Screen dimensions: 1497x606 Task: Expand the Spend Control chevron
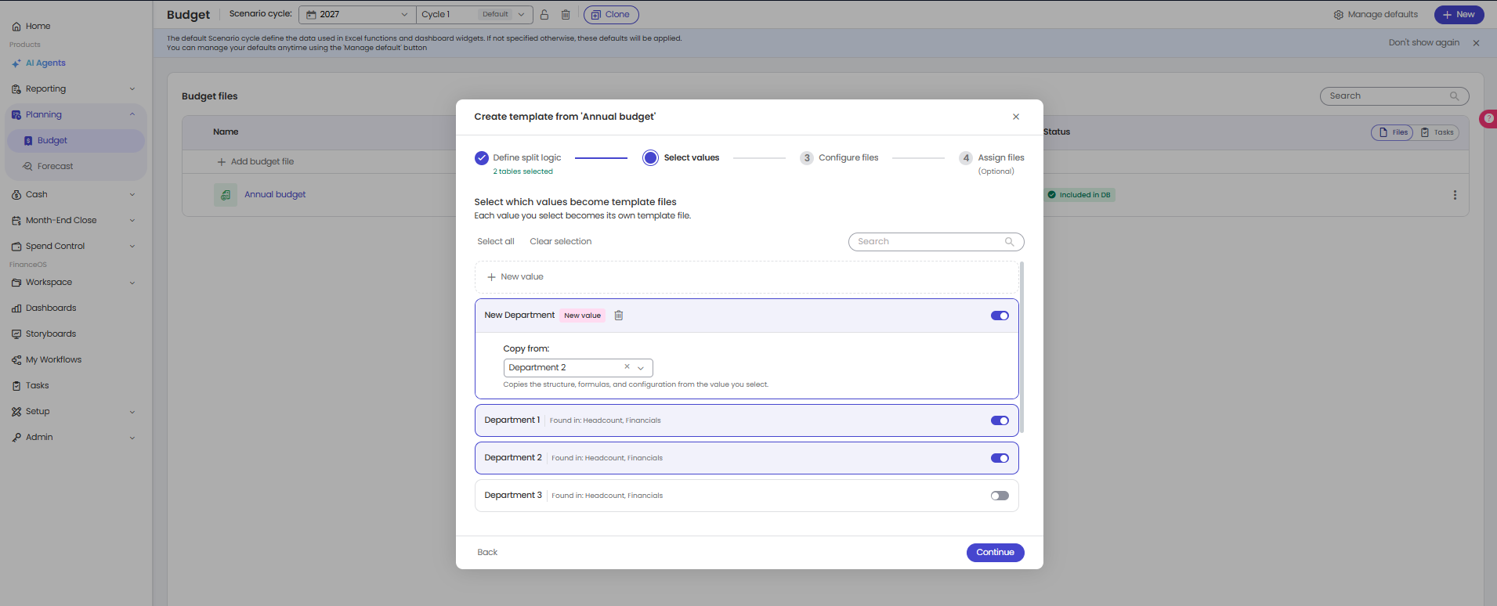(132, 247)
